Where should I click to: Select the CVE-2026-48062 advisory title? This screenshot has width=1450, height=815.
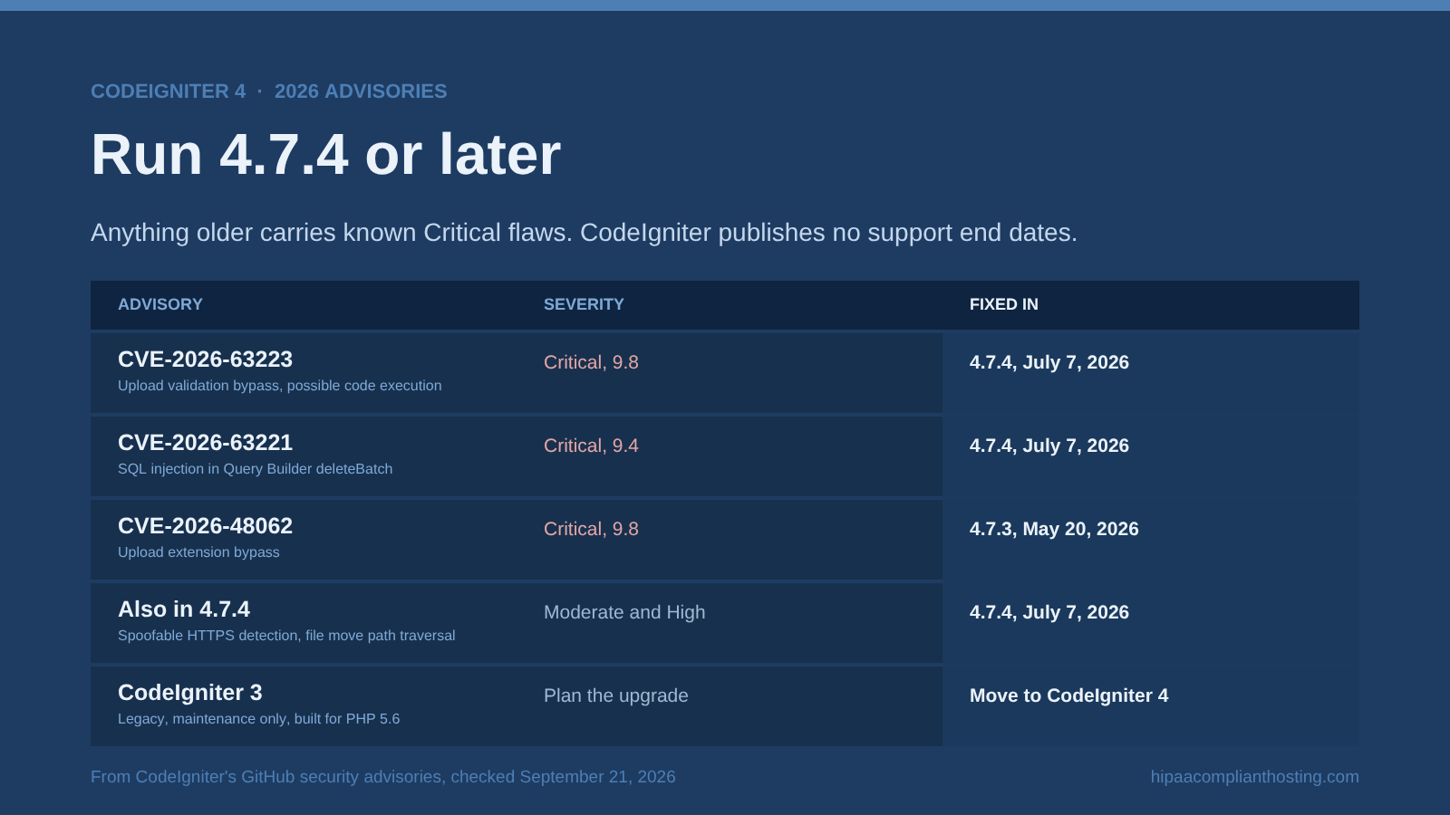(205, 526)
